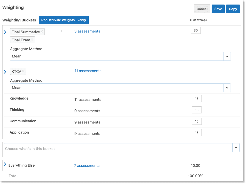This screenshot has width=246, height=184.
Task: Expand the Final Summative bucket chevron
Action: 5,32
